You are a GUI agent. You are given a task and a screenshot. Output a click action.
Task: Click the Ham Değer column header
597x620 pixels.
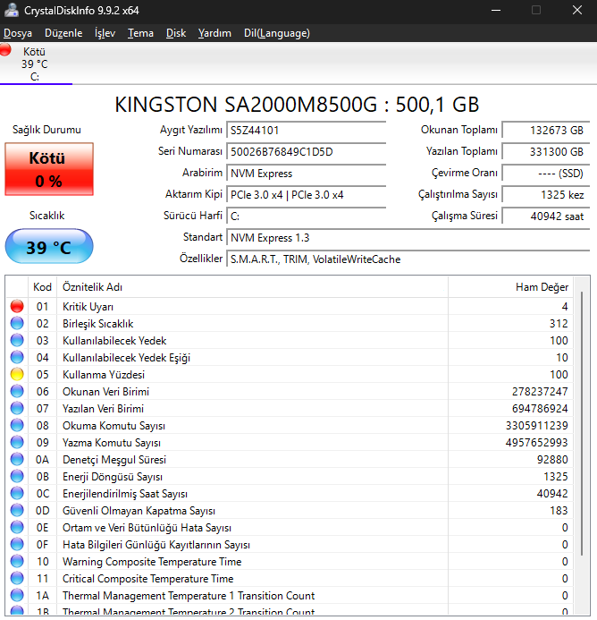[511, 287]
